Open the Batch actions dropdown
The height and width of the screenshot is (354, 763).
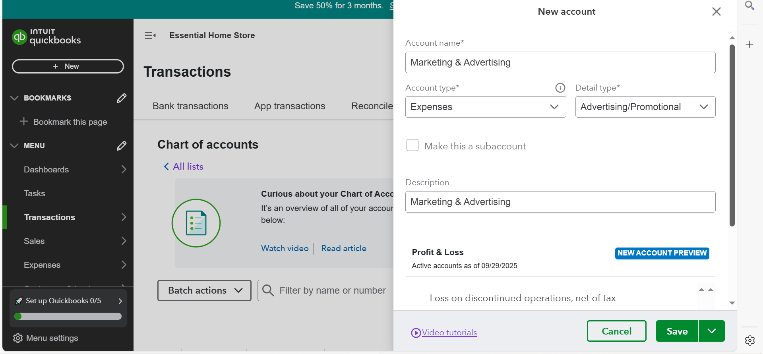point(204,290)
